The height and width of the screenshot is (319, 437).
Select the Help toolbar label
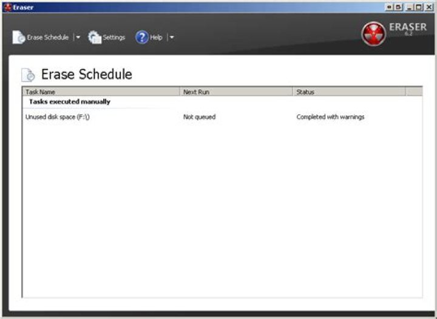[156, 38]
